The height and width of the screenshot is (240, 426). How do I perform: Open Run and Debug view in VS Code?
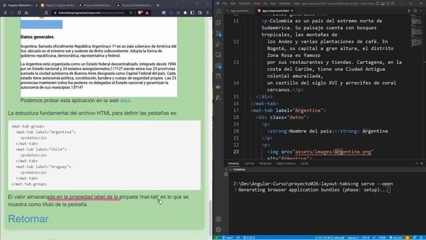(x=218, y=44)
